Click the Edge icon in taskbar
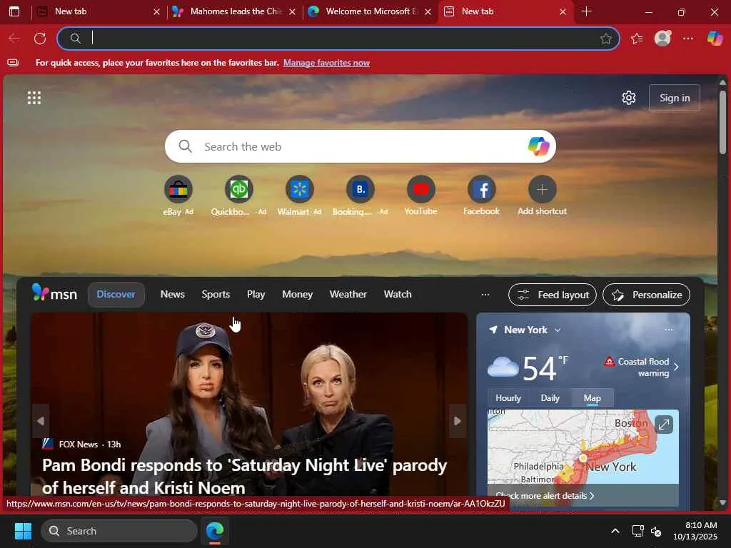Viewport: 731px width, 548px height. (x=215, y=531)
